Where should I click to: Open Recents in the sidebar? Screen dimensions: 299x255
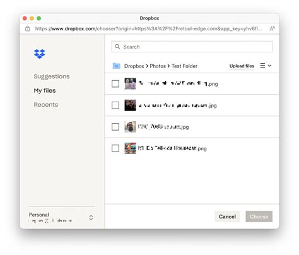coord(46,105)
